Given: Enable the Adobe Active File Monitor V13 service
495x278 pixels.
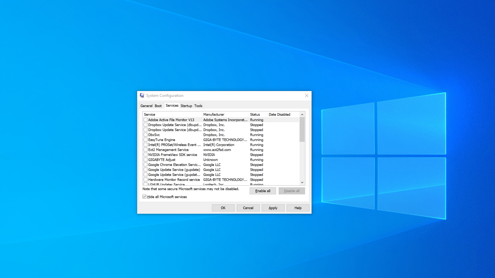Looking at the screenshot, I should coord(145,119).
